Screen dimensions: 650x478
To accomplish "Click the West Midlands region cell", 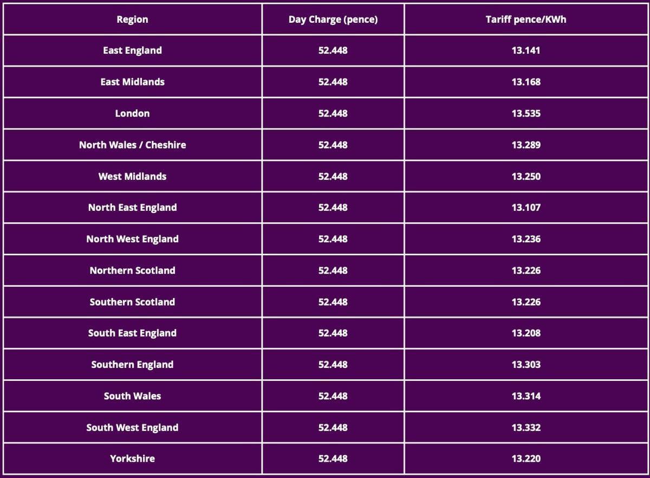I will pos(132,176).
